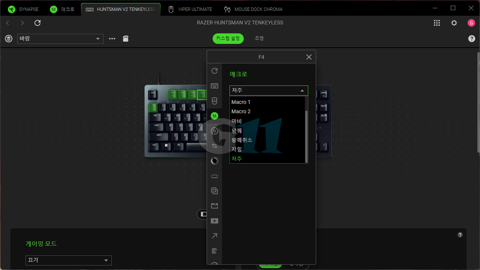Image resolution: width=480 pixels, height=270 pixels.
Task: Refresh the Synapse page
Action: (37, 23)
